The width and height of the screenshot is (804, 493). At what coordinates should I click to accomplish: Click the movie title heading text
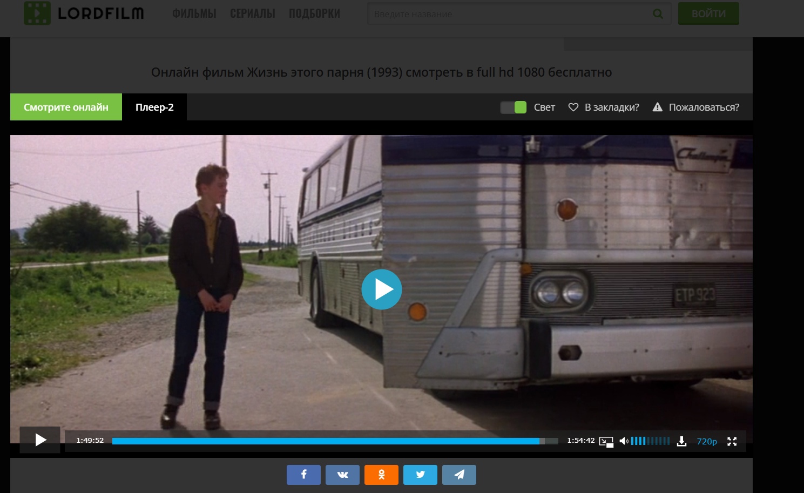tap(381, 72)
